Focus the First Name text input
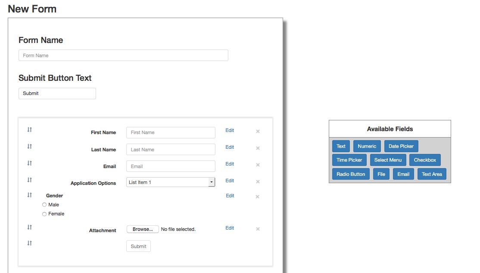Image resolution: width=480 pixels, height=273 pixels. coord(171,132)
